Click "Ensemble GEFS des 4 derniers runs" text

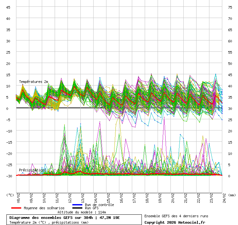pos(176,216)
